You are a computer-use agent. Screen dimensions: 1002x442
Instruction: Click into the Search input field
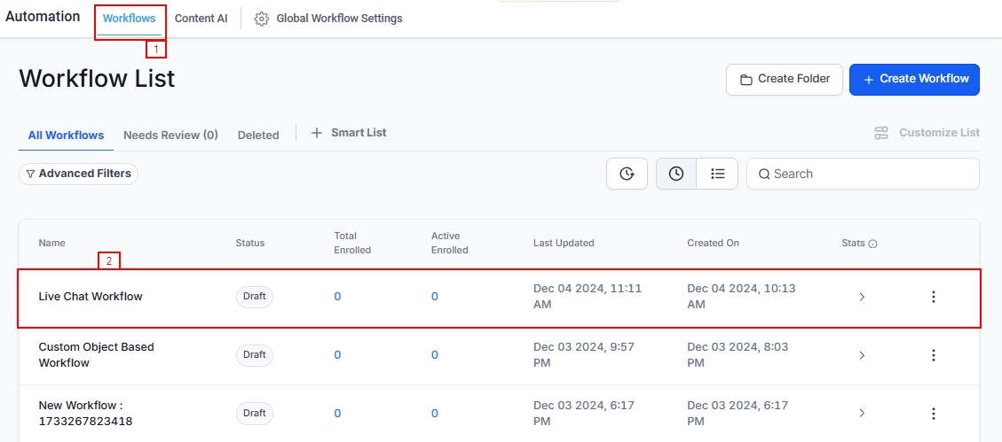click(x=870, y=174)
